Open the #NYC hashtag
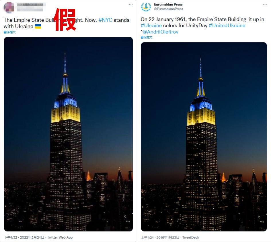This screenshot has width=271, height=242. tap(105, 20)
